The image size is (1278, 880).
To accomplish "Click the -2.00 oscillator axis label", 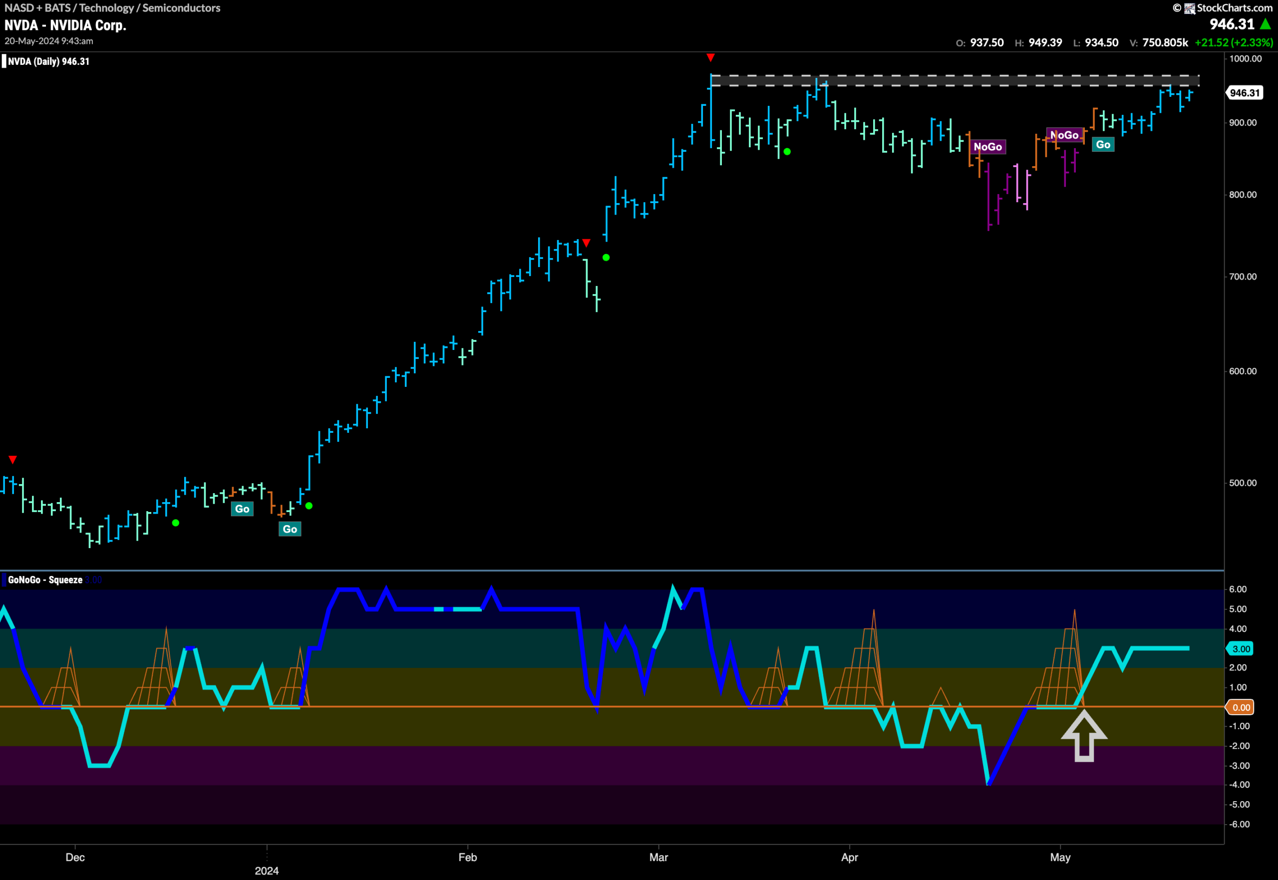I will click(x=1240, y=746).
